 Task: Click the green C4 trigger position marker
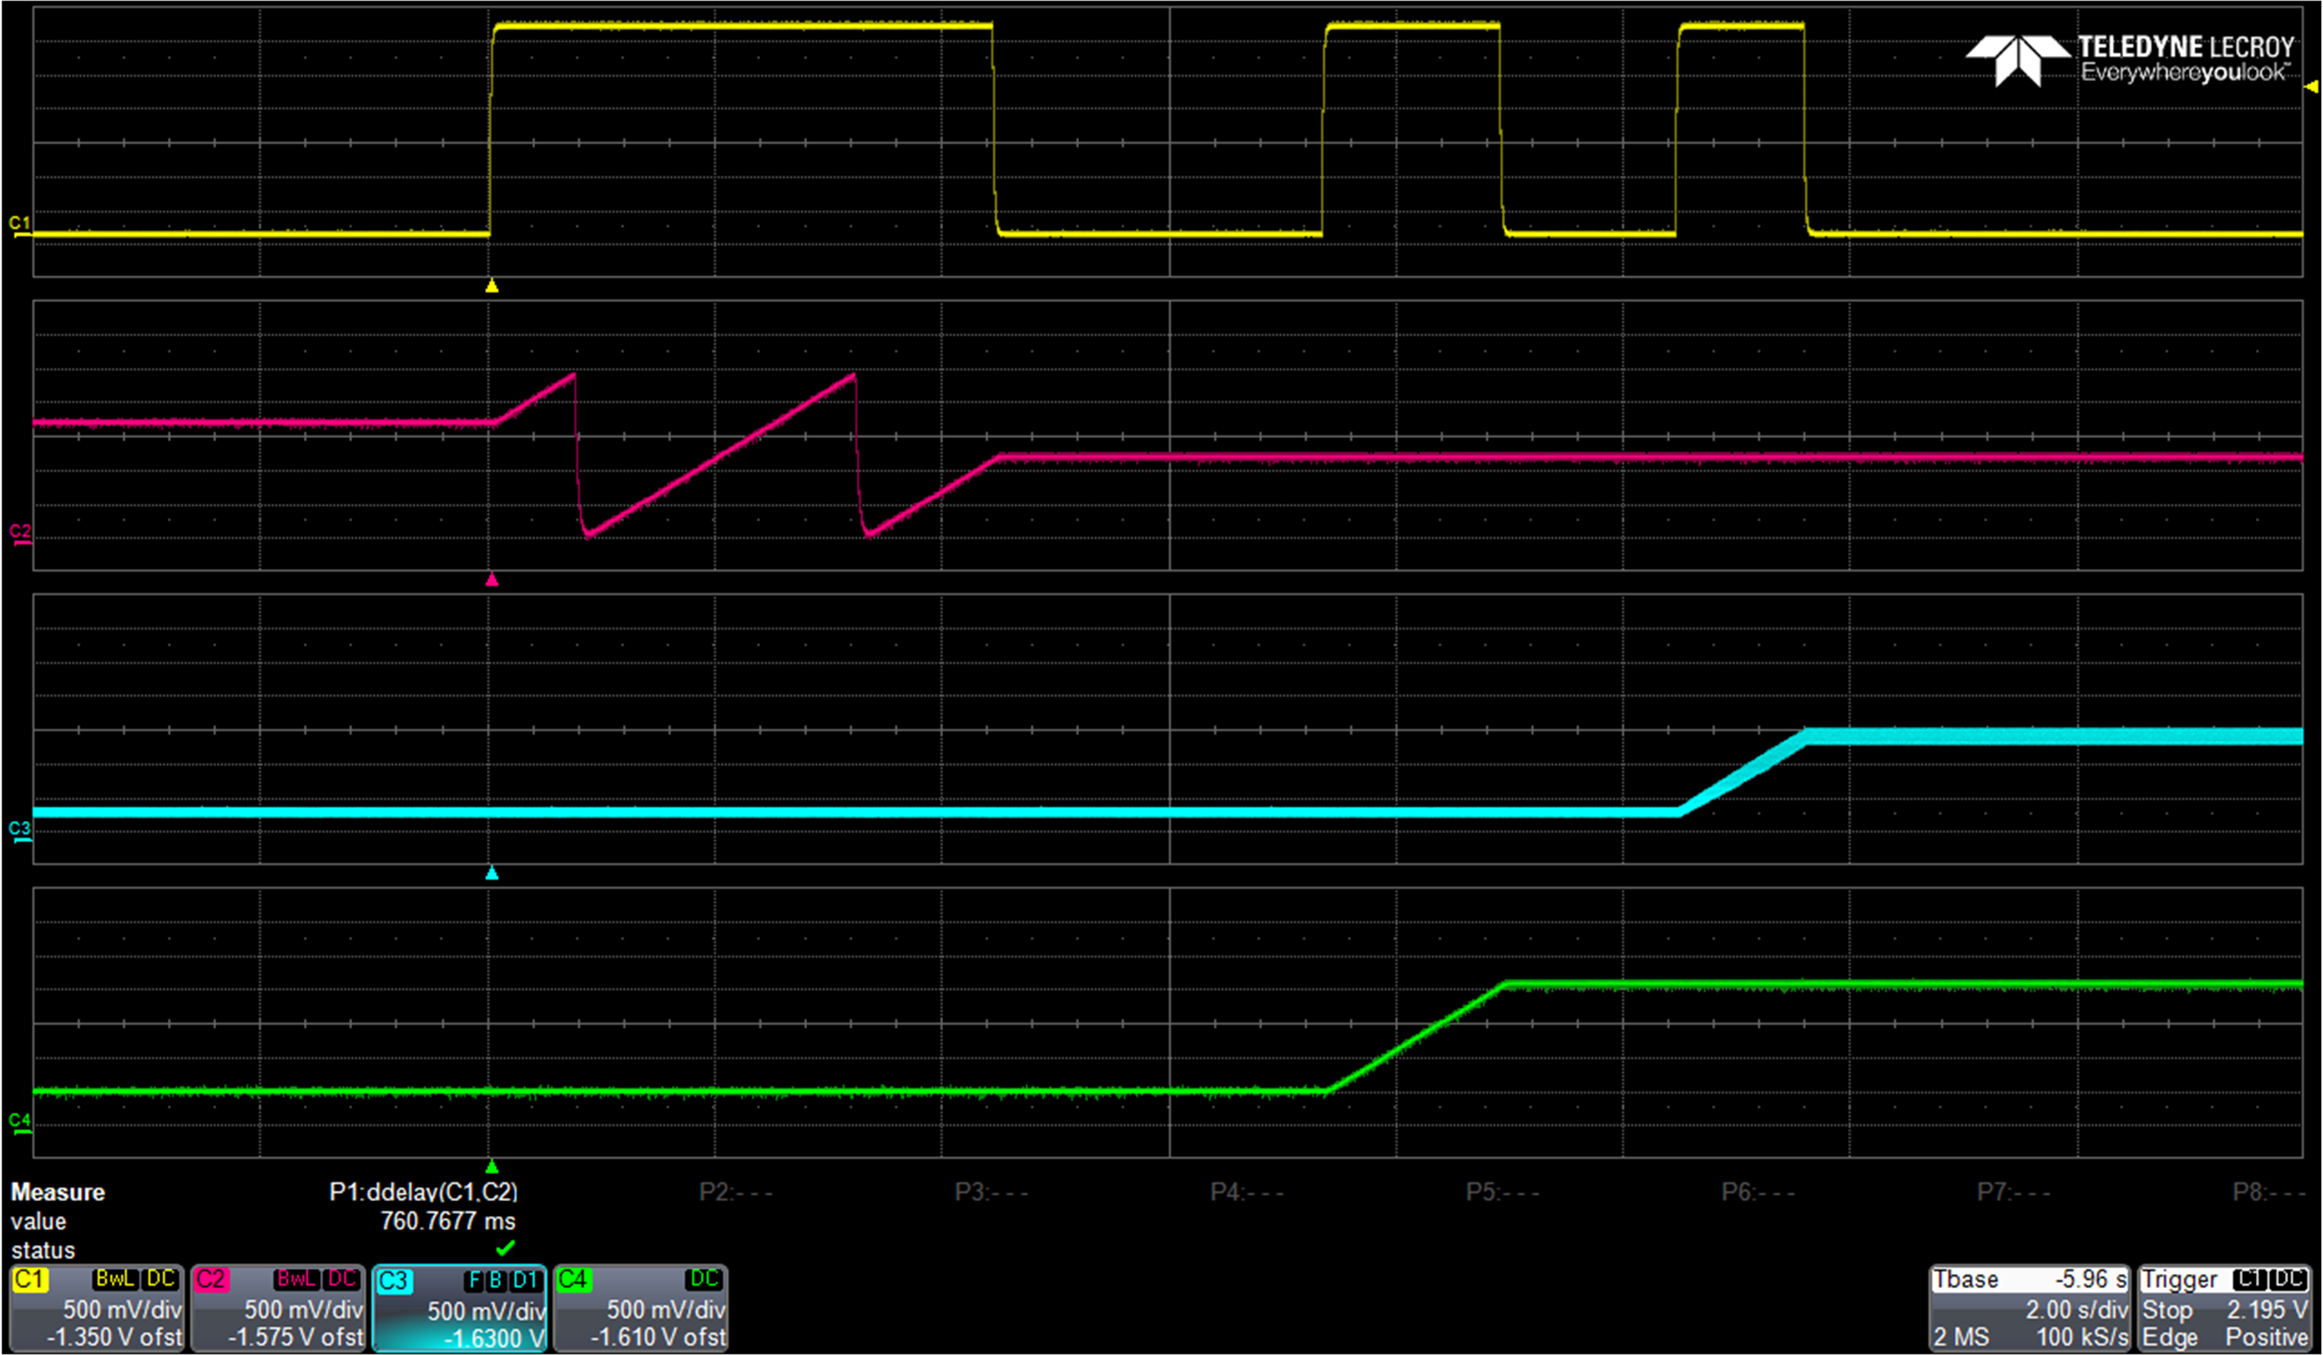pos(491,1166)
